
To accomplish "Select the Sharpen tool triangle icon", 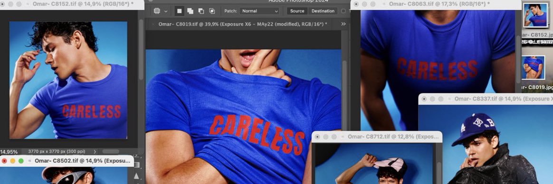I will [136, 175].
